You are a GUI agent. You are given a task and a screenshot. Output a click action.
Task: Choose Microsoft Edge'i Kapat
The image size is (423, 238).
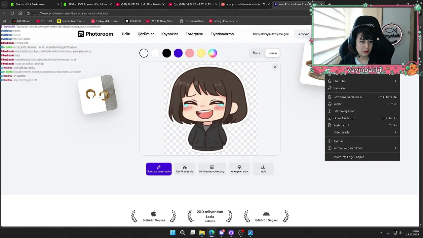pos(362,157)
